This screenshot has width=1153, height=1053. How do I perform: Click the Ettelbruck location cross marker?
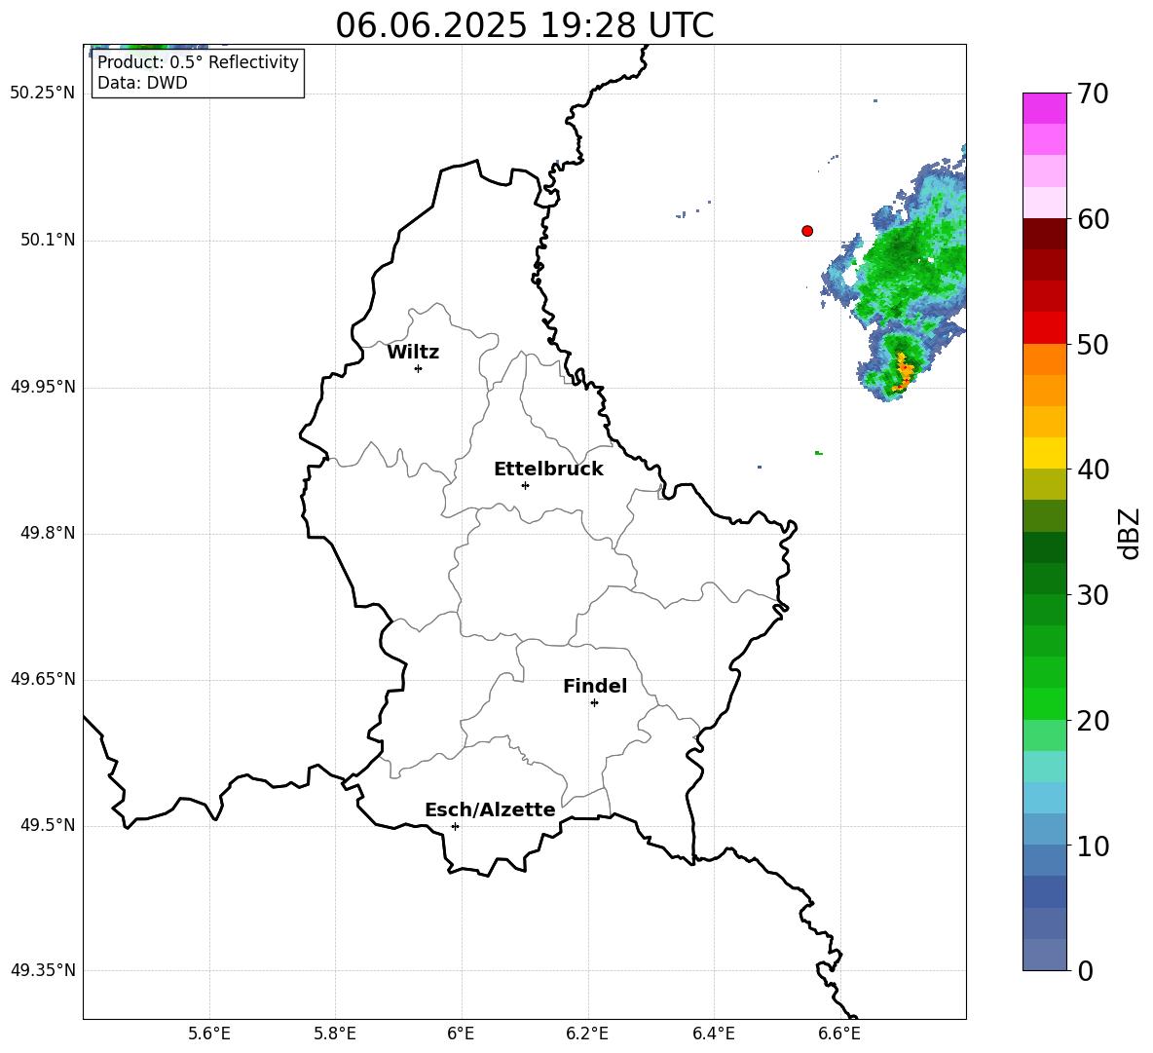coord(525,485)
